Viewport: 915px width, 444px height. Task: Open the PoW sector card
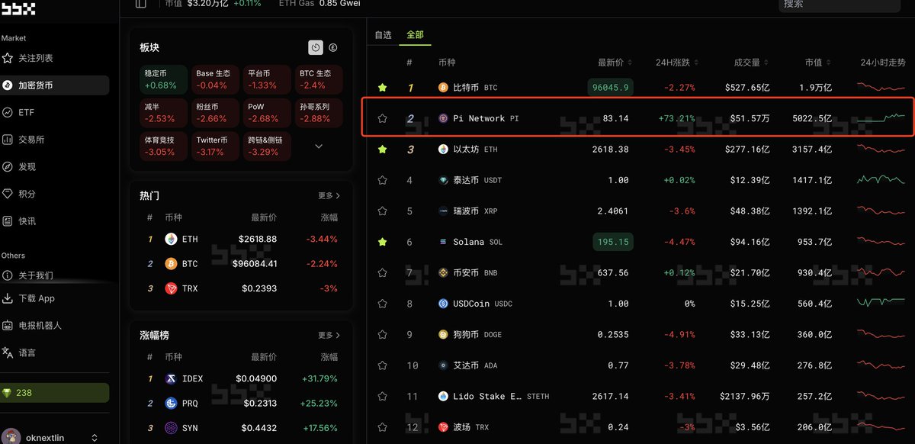[267, 113]
